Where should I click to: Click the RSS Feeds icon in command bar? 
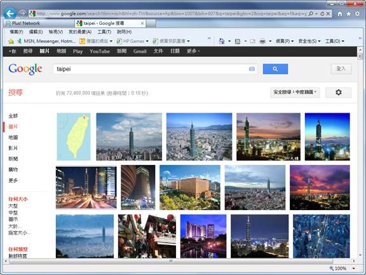[238, 41]
